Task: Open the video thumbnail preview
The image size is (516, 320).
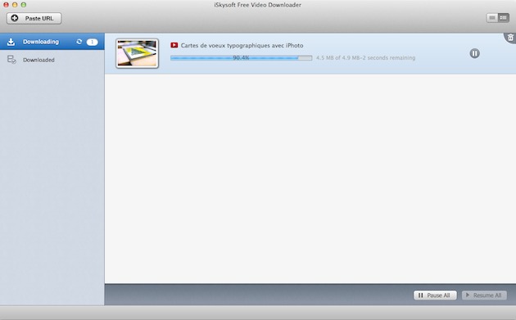Action: click(138, 53)
